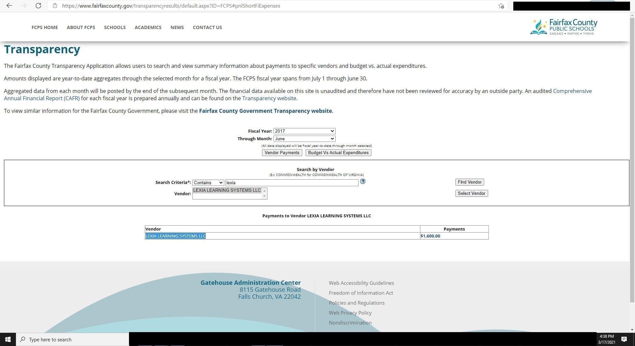
Task: Open the Nondiscrimination footer link
Action: (350, 323)
